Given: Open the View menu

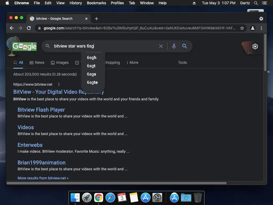Looking at the screenshot, I should point(61,3).
